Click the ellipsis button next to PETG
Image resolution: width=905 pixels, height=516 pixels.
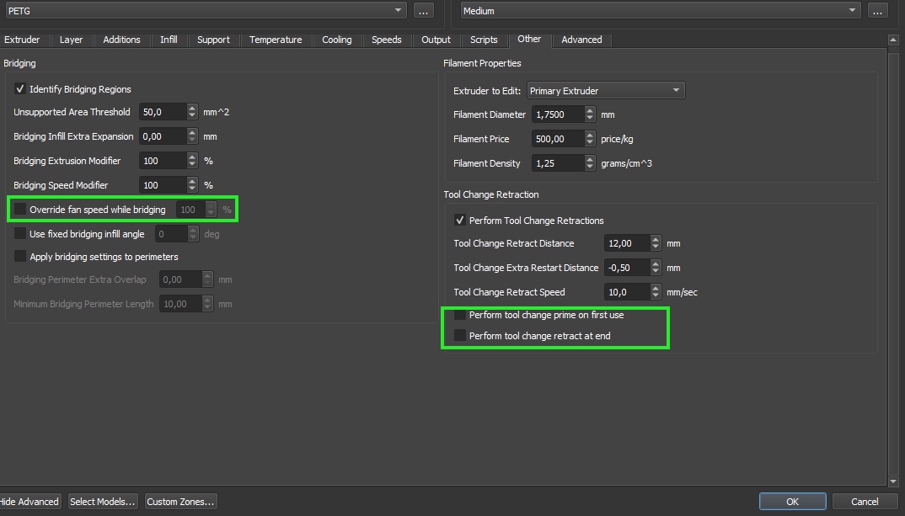click(423, 11)
